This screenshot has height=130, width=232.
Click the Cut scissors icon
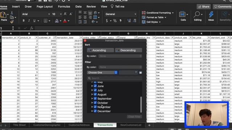(12, 13)
